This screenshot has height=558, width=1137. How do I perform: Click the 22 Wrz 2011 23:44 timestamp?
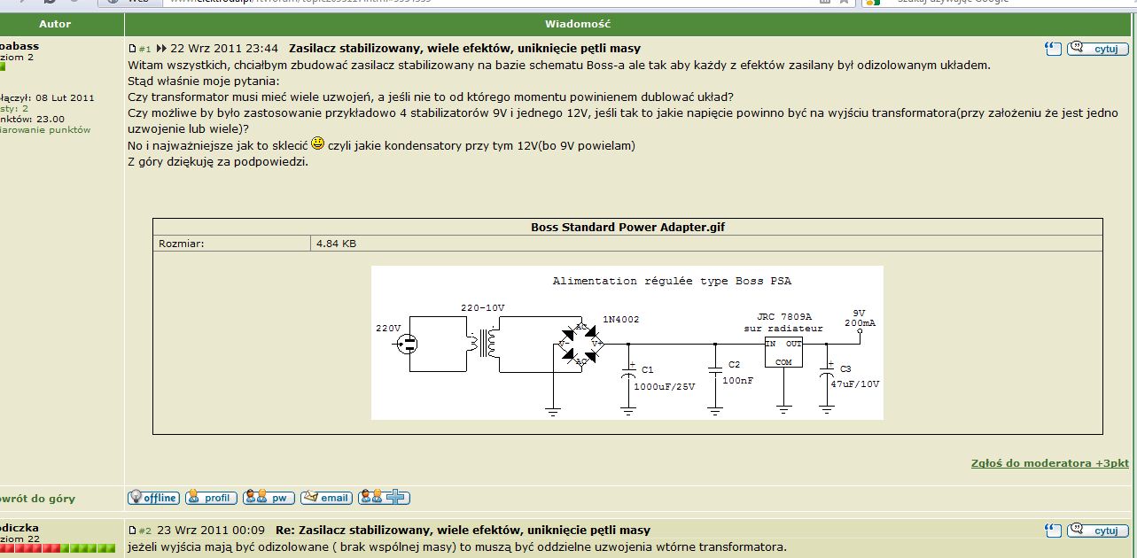[224, 49]
